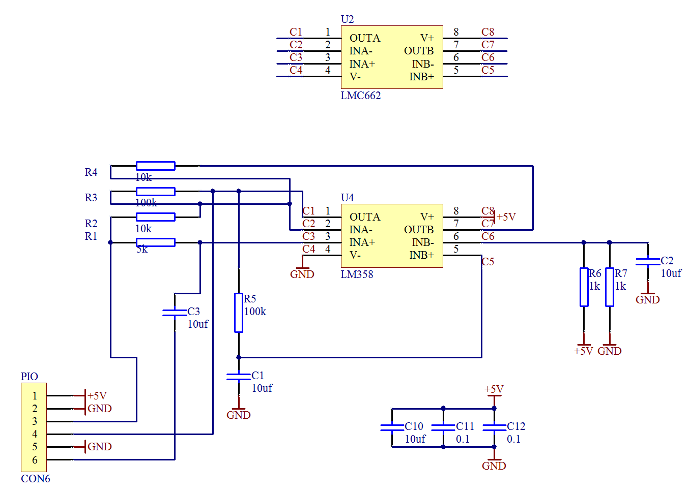Select the 5k value under R1

[142, 249]
